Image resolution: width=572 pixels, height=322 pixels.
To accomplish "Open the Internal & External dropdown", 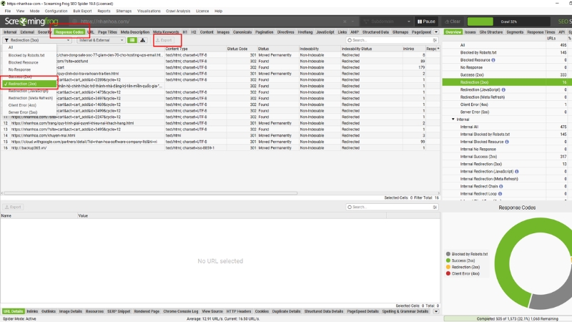I will tap(101, 40).
